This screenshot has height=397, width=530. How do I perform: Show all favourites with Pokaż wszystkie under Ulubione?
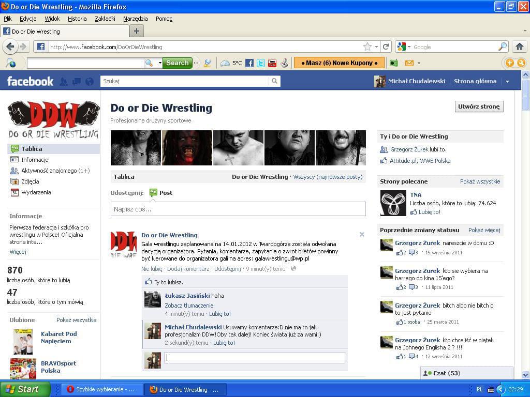[x=77, y=320]
